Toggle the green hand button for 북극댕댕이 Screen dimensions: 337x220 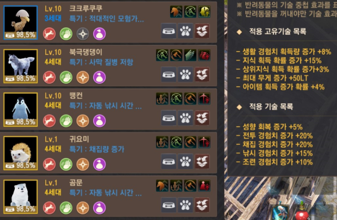pos(66,77)
